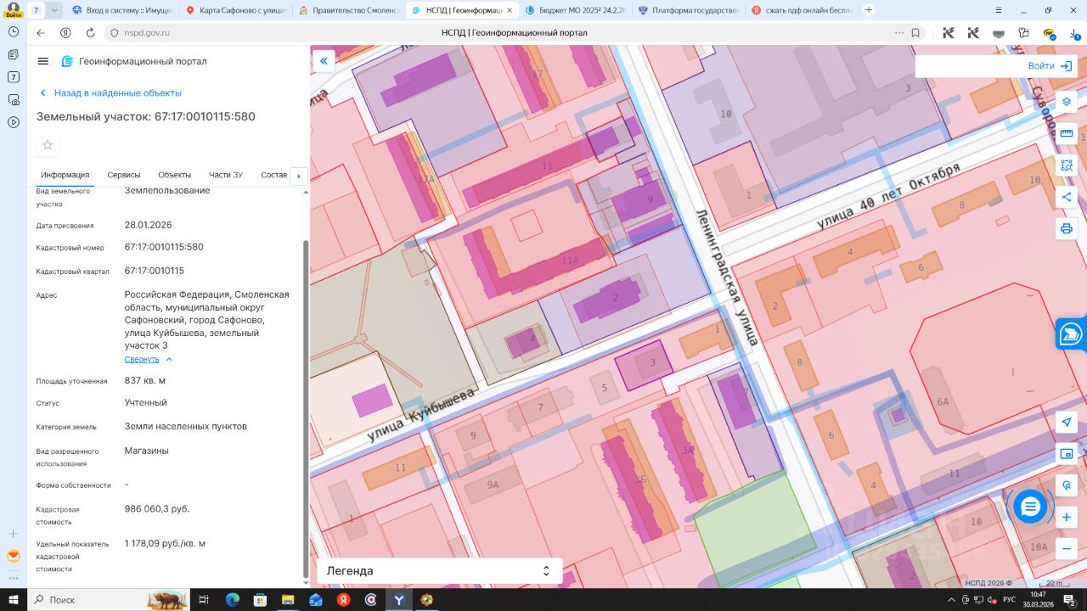Image resolution: width=1087 pixels, height=611 pixels.
Task: Locate my position on the map
Action: (x=1067, y=423)
